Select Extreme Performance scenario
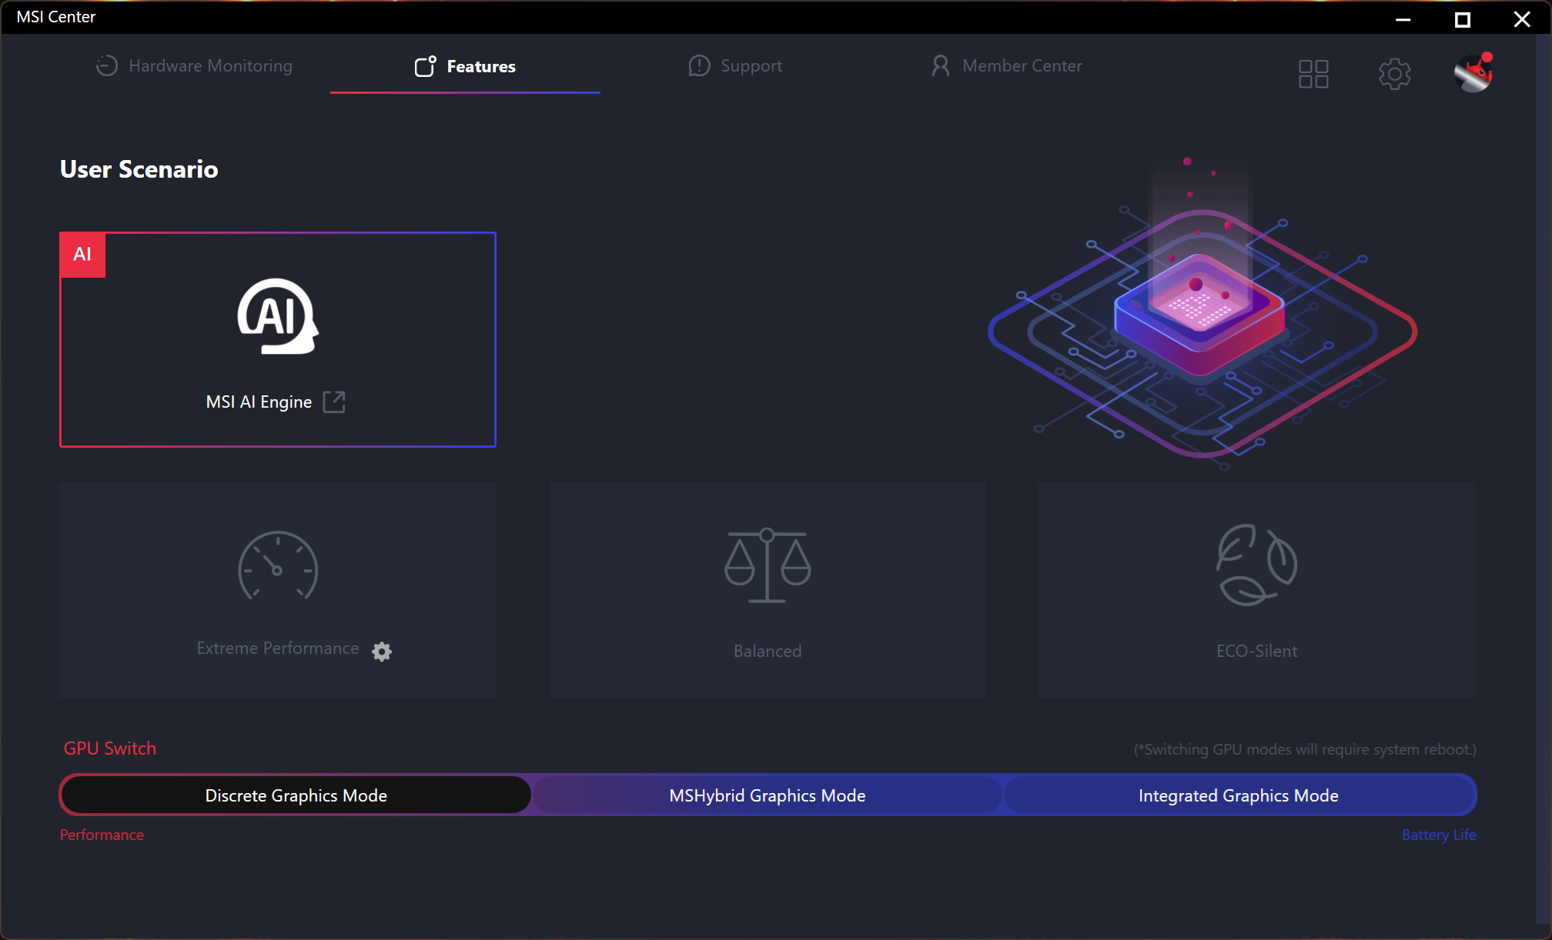The width and height of the screenshot is (1552, 940). click(278, 591)
